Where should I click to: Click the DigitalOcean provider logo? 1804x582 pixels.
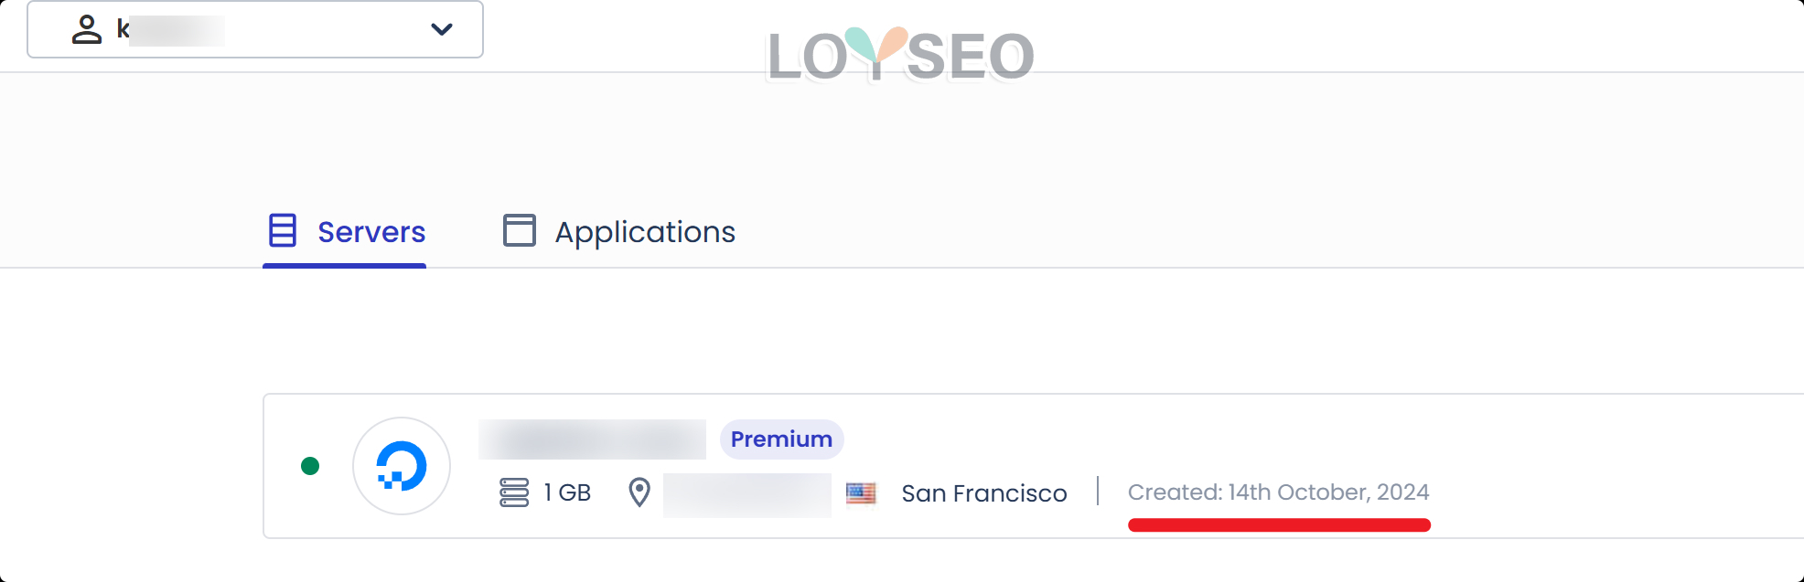click(x=402, y=466)
